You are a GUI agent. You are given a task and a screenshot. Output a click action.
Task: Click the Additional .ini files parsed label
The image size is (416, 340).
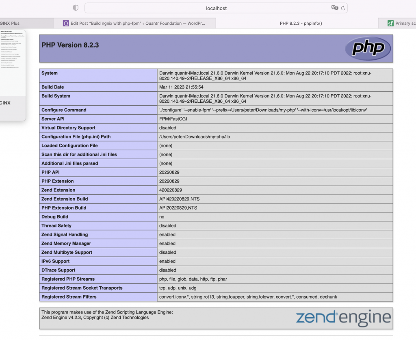[69, 163]
